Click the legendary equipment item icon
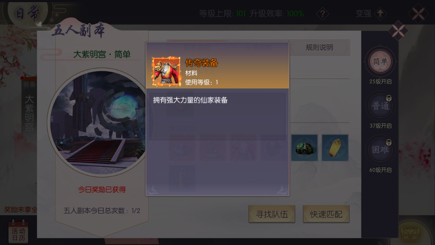The image size is (435, 245). click(167, 71)
